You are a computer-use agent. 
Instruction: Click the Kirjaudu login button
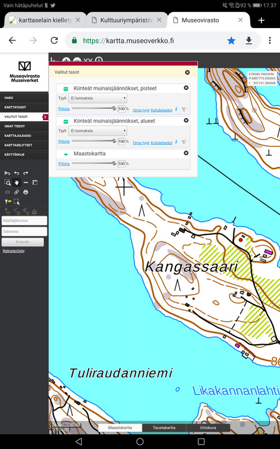point(22,242)
